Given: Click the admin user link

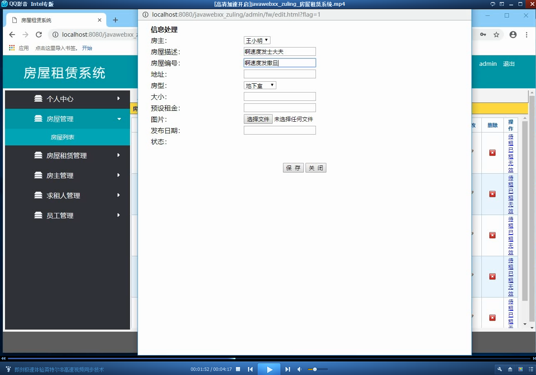Looking at the screenshot, I should (488, 64).
